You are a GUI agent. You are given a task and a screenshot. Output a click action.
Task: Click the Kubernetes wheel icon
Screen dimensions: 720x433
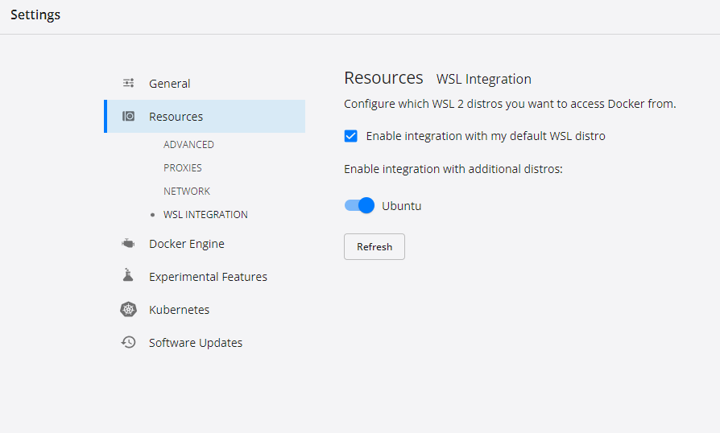tap(129, 310)
